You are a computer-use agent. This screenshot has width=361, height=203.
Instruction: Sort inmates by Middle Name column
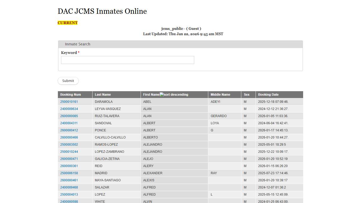tap(220, 94)
